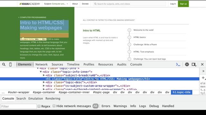Click the HTML basics circle icon
Screen dimensions: 206x115
[129, 37]
